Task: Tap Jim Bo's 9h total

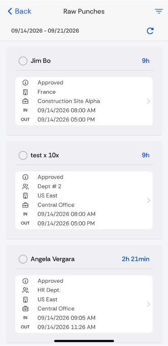Action: (x=145, y=61)
